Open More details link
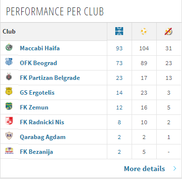The height and width of the screenshot is (179, 182). (144, 169)
